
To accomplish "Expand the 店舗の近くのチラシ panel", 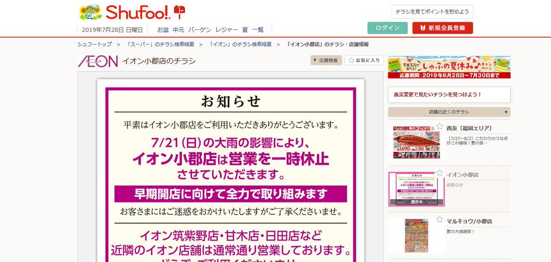I will point(449,112).
